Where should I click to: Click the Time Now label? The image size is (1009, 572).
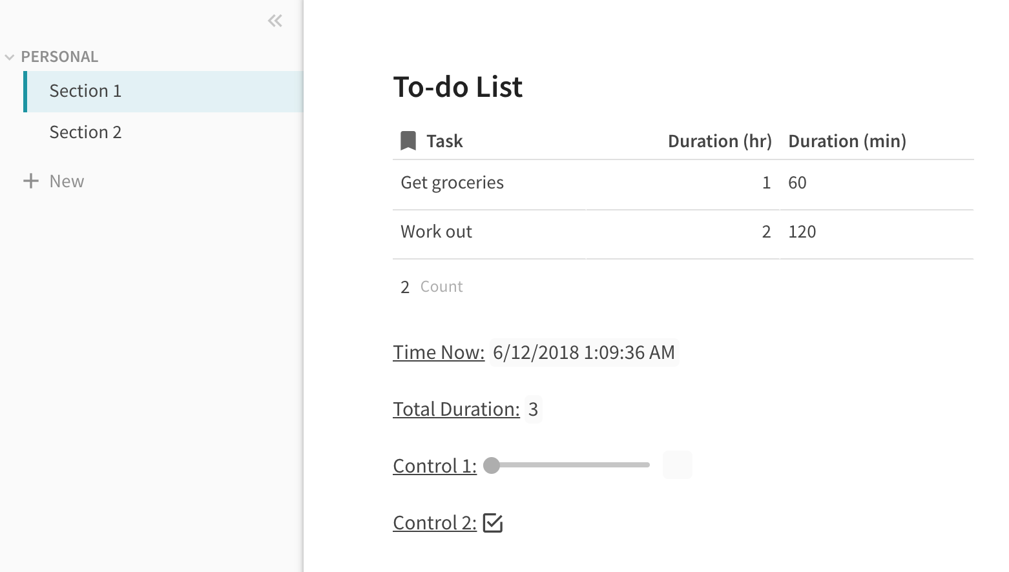click(438, 352)
